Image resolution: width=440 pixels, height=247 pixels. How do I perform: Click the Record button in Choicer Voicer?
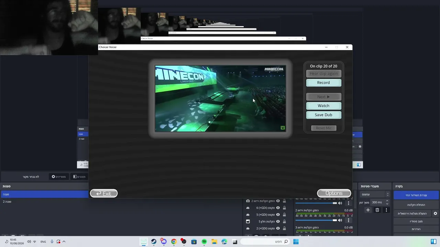(323, 83)
